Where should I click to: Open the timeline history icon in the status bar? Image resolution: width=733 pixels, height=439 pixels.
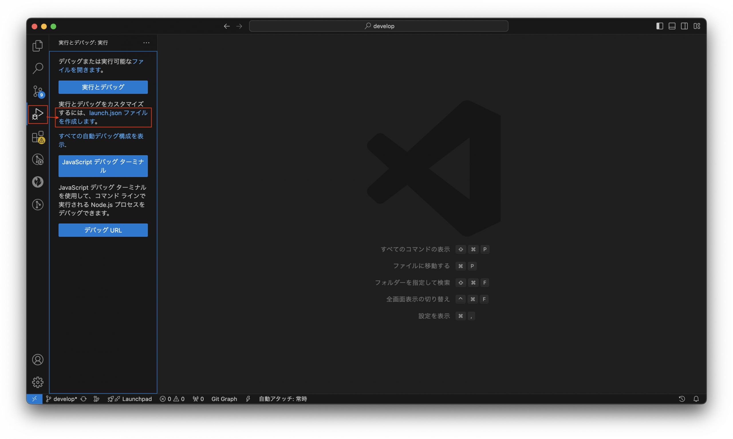(x=682, y=399)
